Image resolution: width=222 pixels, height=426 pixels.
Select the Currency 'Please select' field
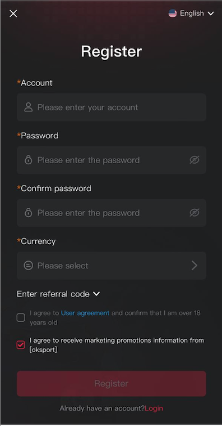pyautogui.click(x=111, y=266)
